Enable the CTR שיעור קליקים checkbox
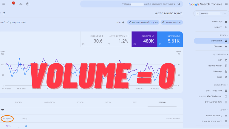229x129 pixels. [x=127, y=36]
